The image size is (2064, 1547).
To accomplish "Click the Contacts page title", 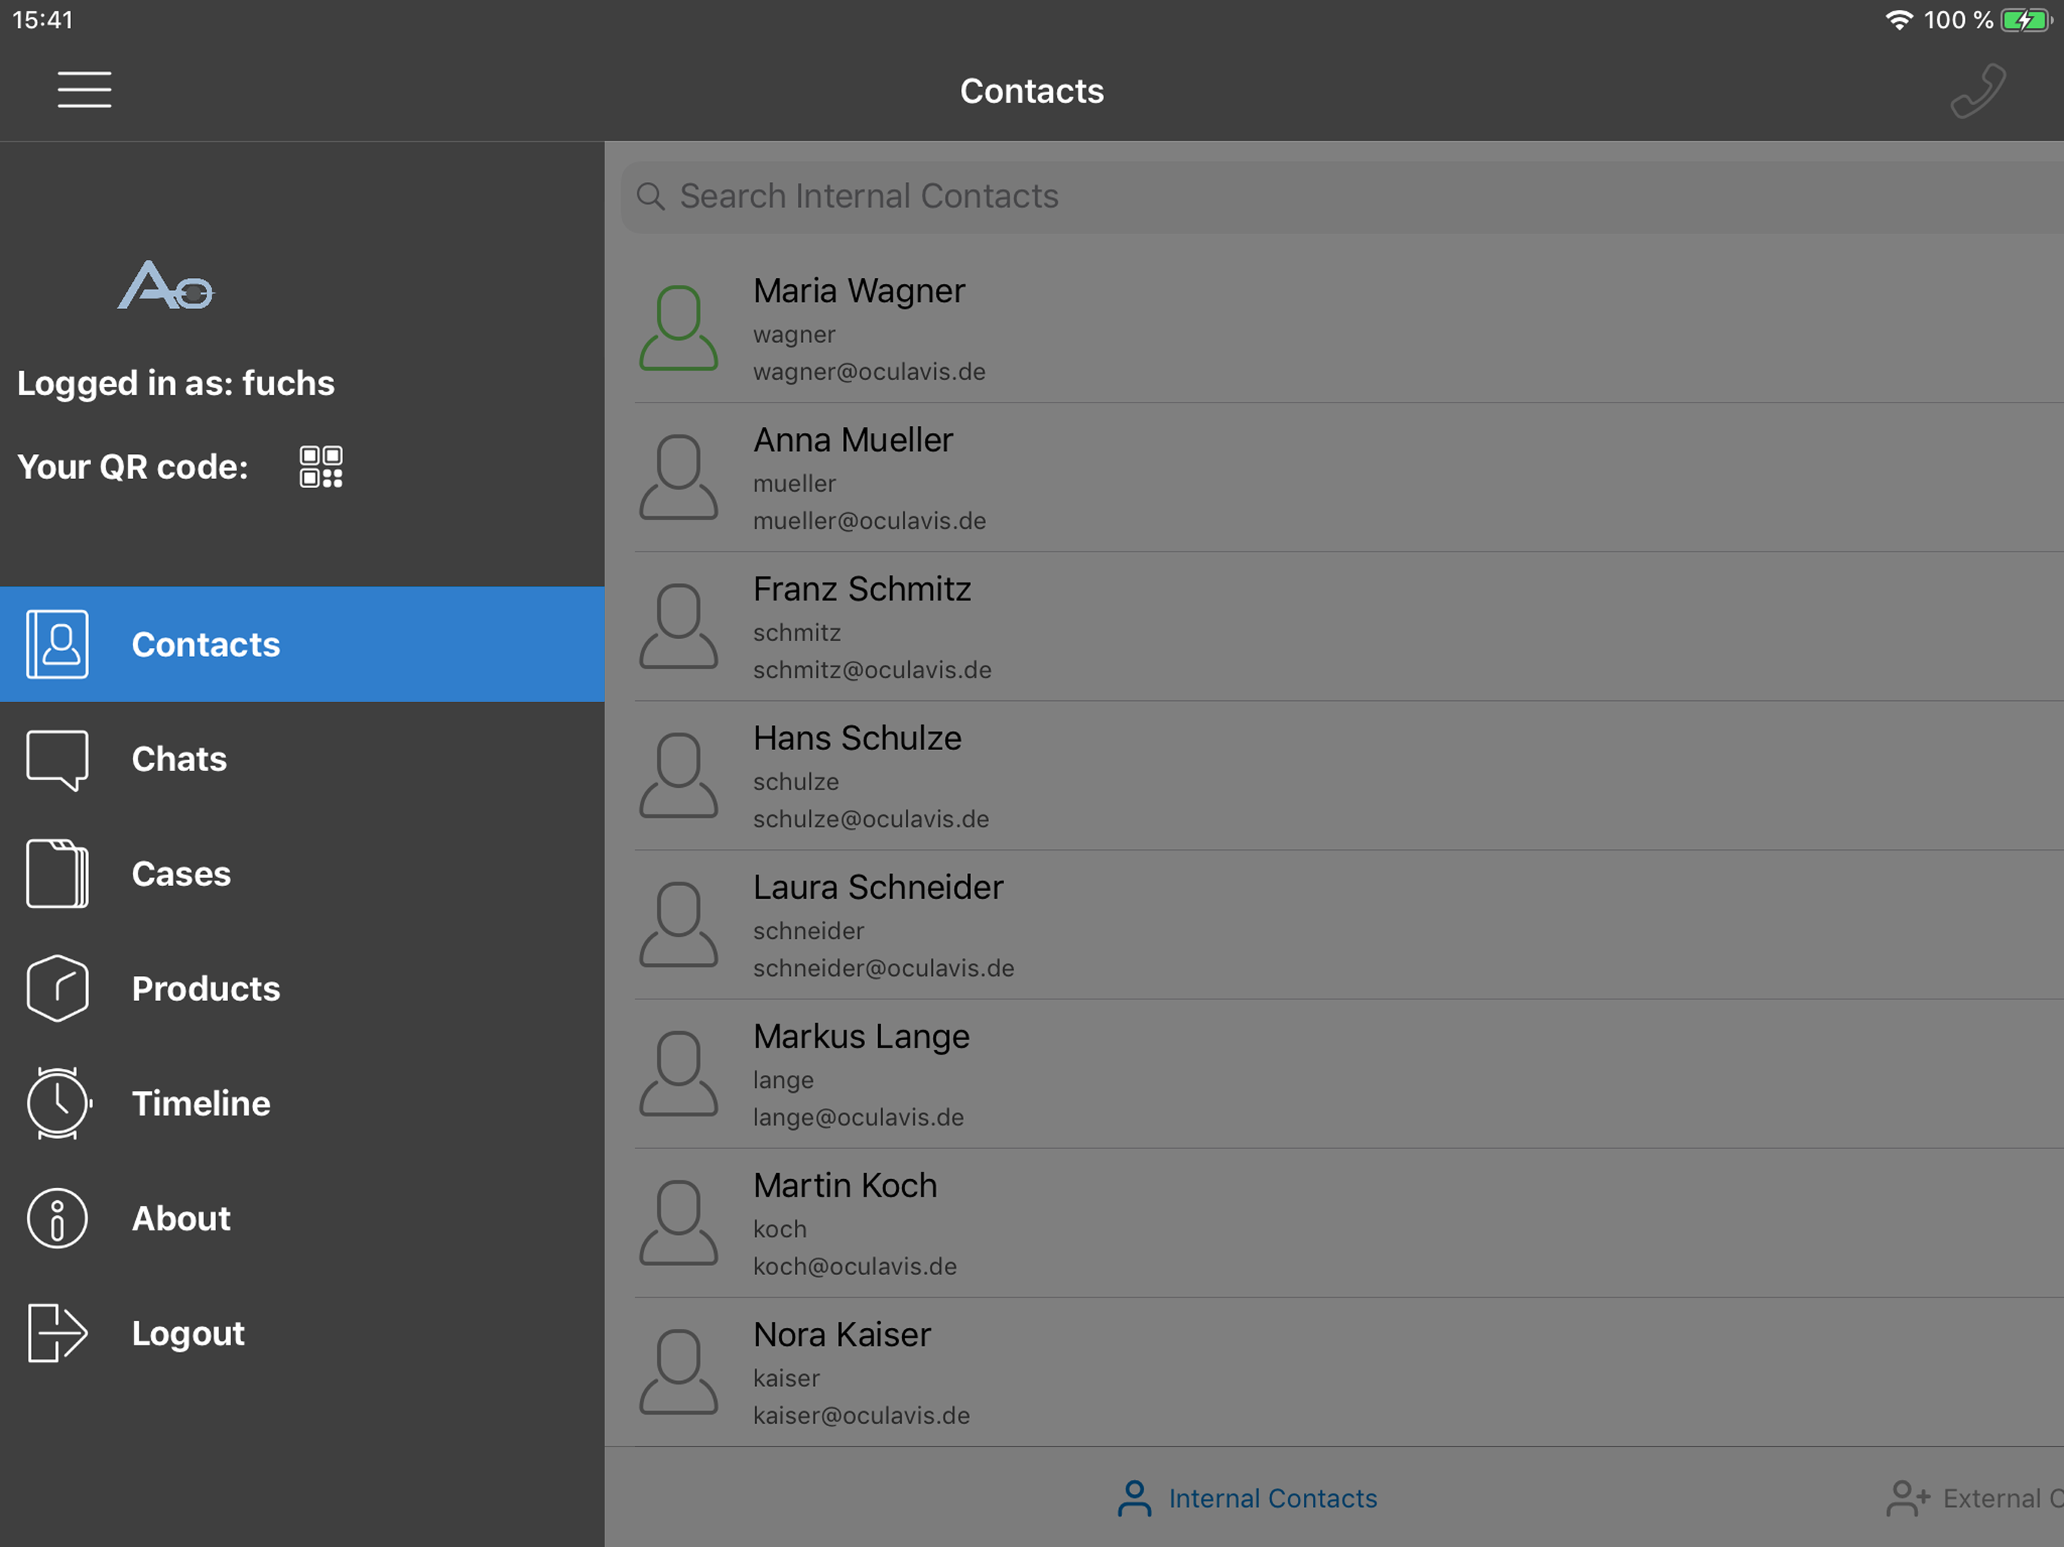I will (1032, 91).
